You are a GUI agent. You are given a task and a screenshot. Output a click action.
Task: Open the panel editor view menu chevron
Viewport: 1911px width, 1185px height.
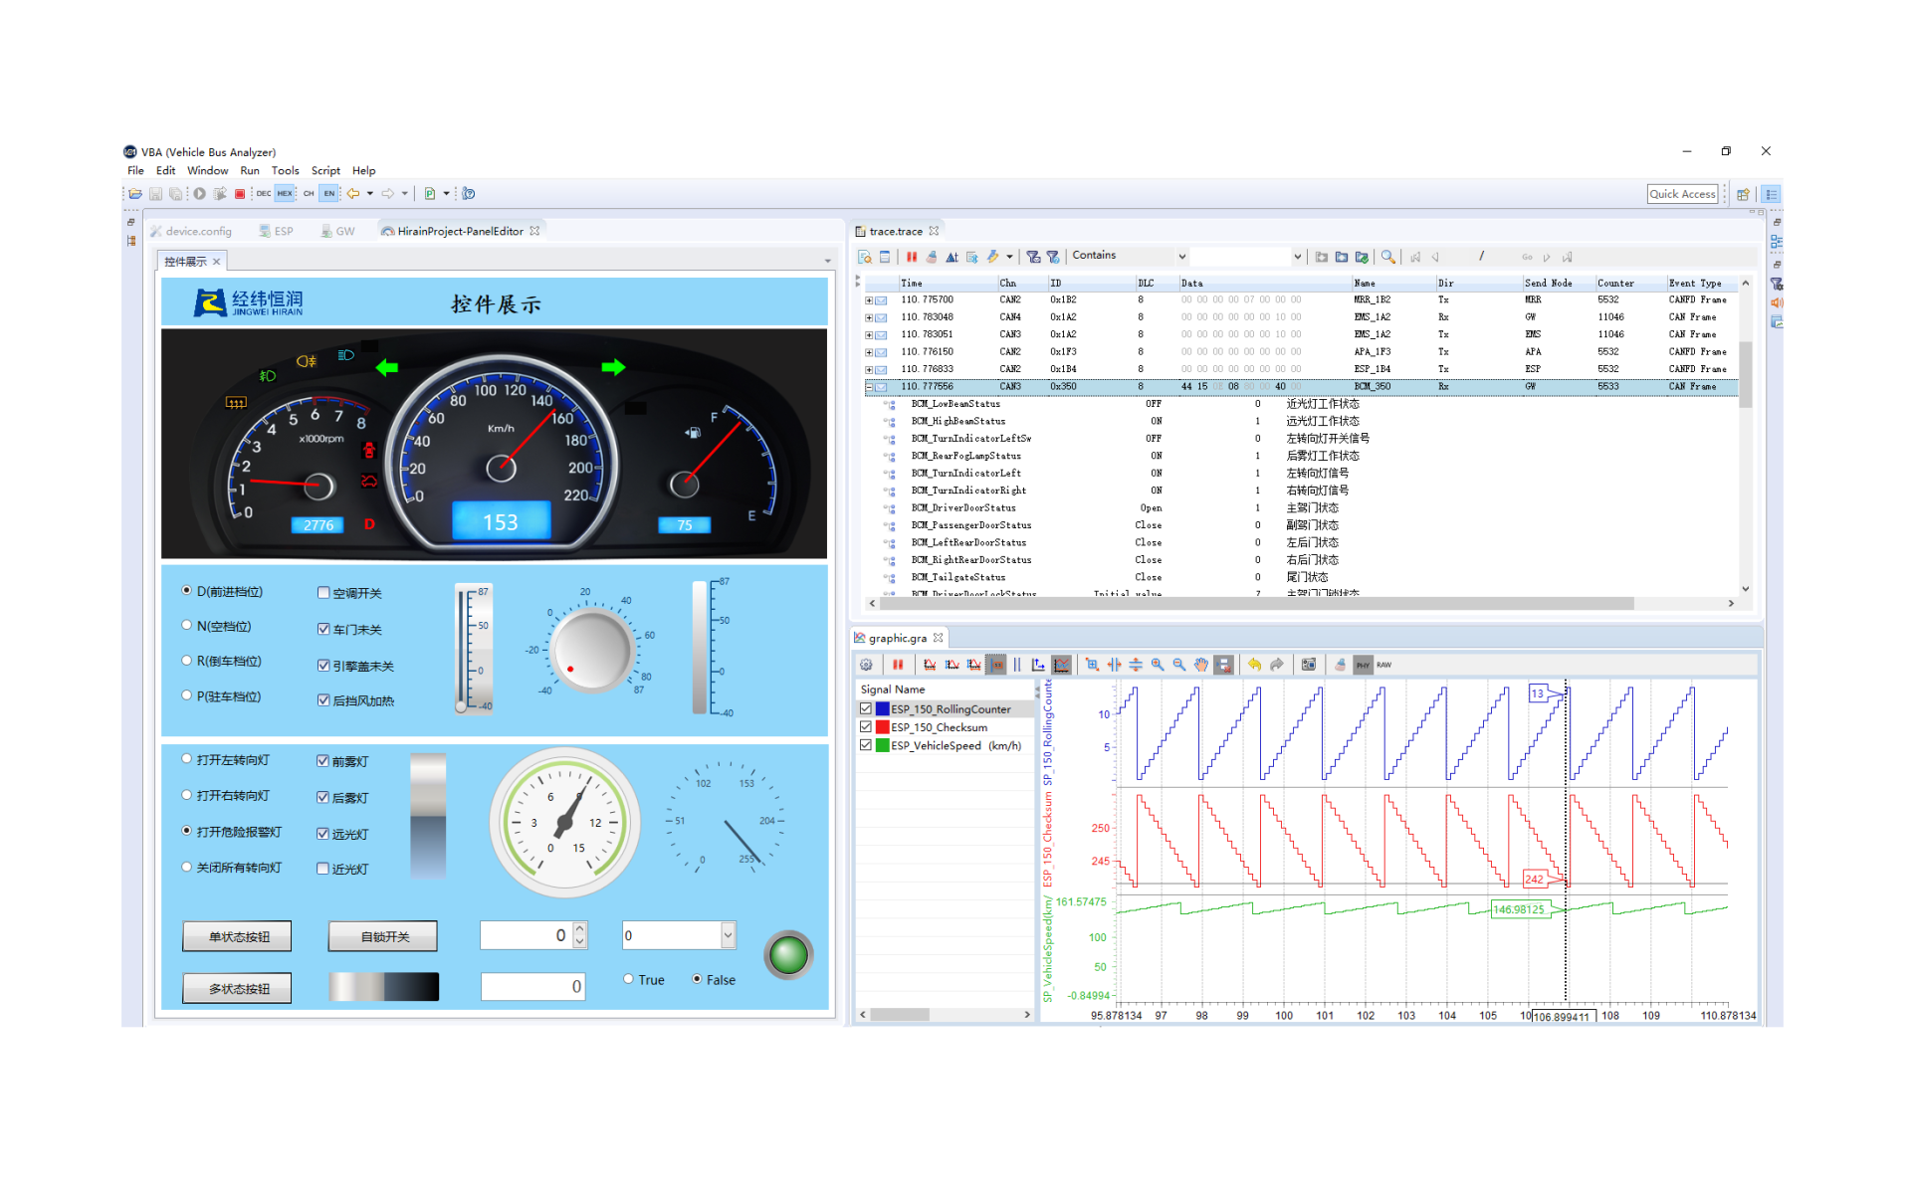click(827, 261)
